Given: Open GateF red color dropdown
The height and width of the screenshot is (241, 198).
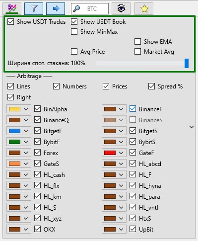Looking at the screenshot, I should coord(114,153).
